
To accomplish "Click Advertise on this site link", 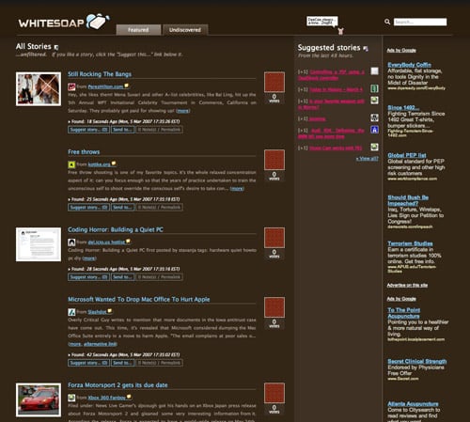I will point(407,285).
